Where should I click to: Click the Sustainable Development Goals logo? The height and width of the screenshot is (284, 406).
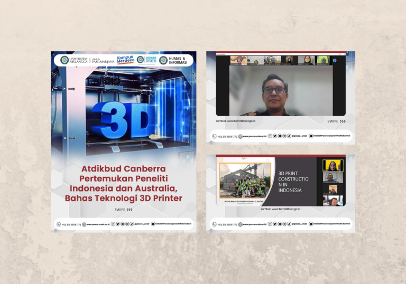click(147, 60)
